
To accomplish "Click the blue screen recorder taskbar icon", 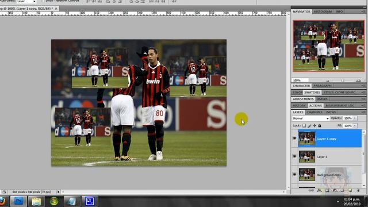I will (90, 201).
